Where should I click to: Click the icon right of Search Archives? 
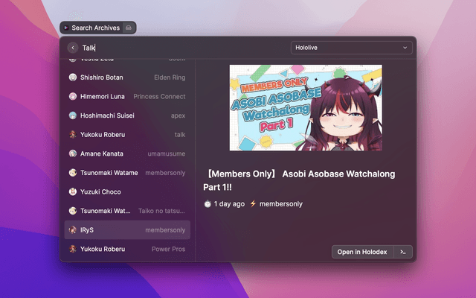tap(129, 28)
